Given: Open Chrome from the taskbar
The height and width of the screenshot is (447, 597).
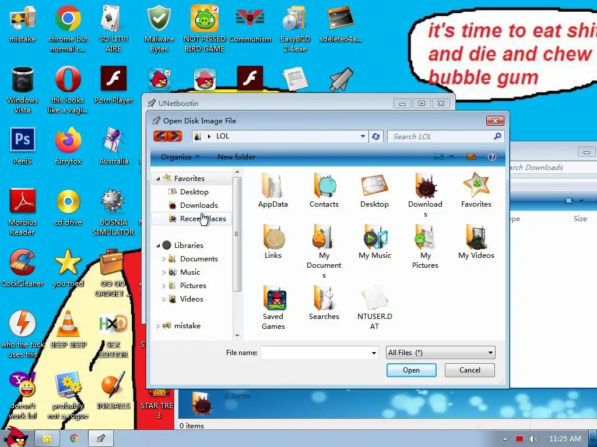Looking at the screenshot, I should tap(74, 438).
